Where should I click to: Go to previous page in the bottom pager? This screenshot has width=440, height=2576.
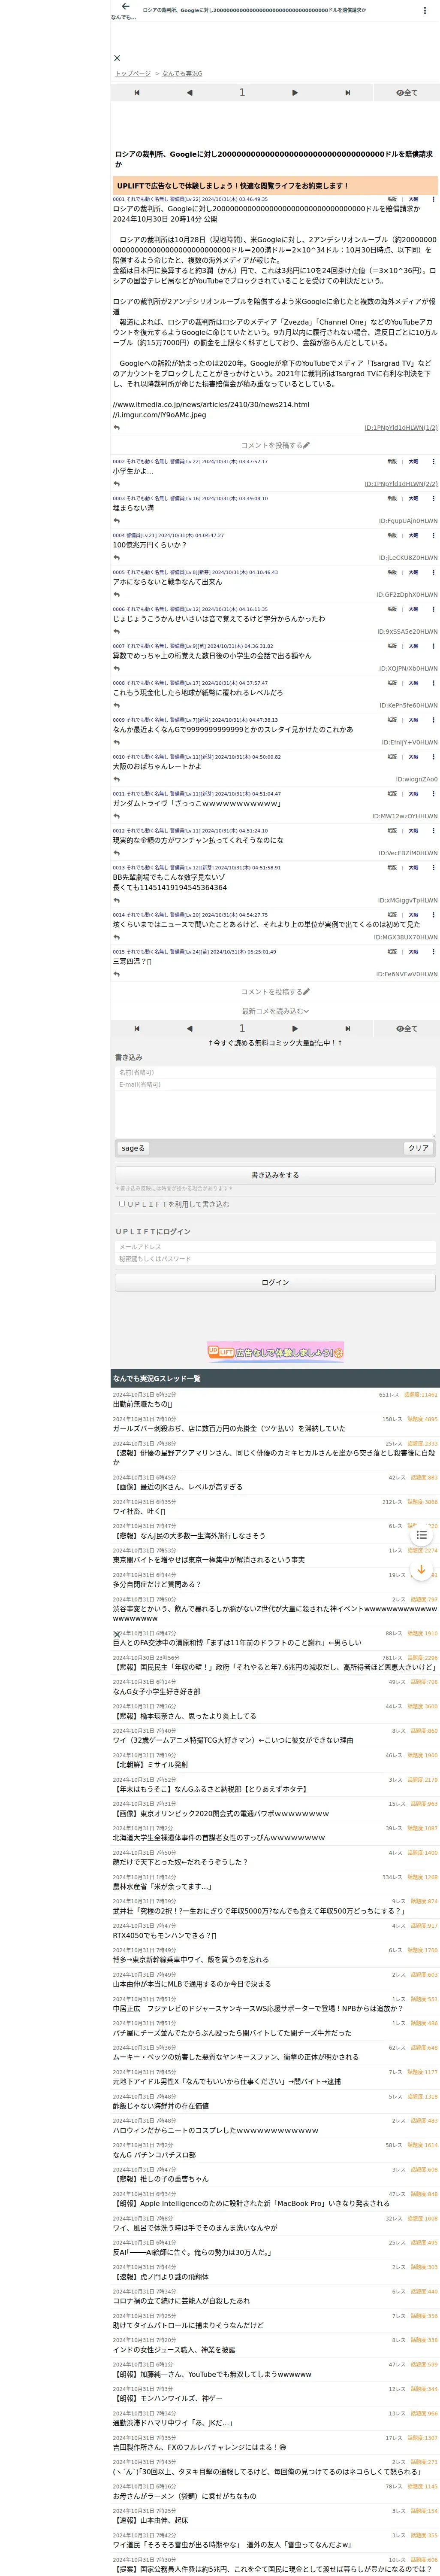(189, 1029)
